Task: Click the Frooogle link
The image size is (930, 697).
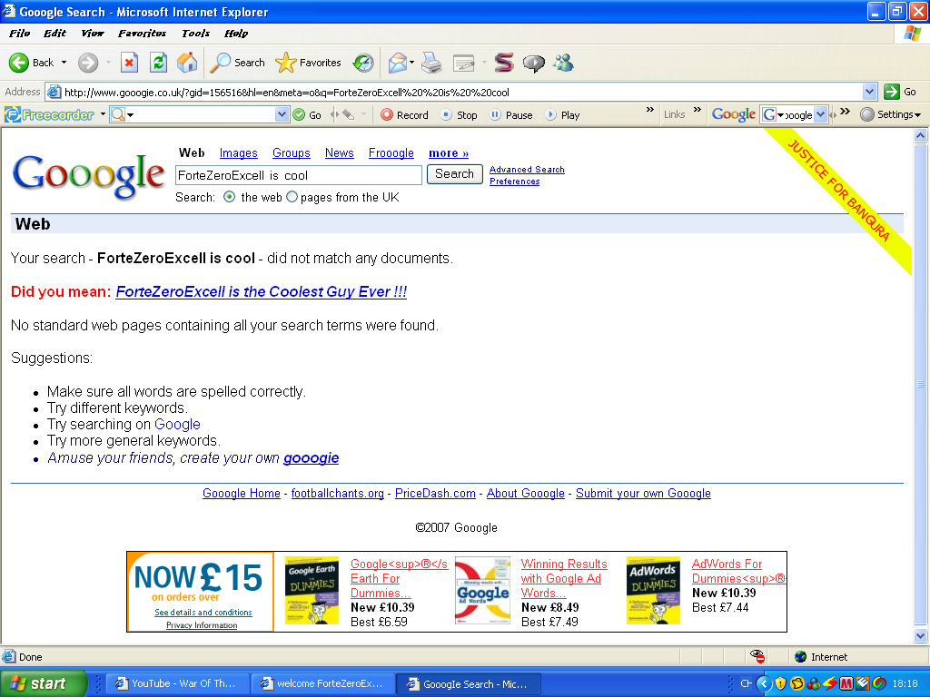Action: pyautogui.click(x=391, y=152)
